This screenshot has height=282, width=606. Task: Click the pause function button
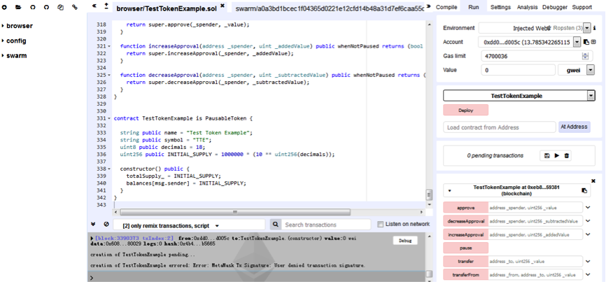tap(466, 248)
